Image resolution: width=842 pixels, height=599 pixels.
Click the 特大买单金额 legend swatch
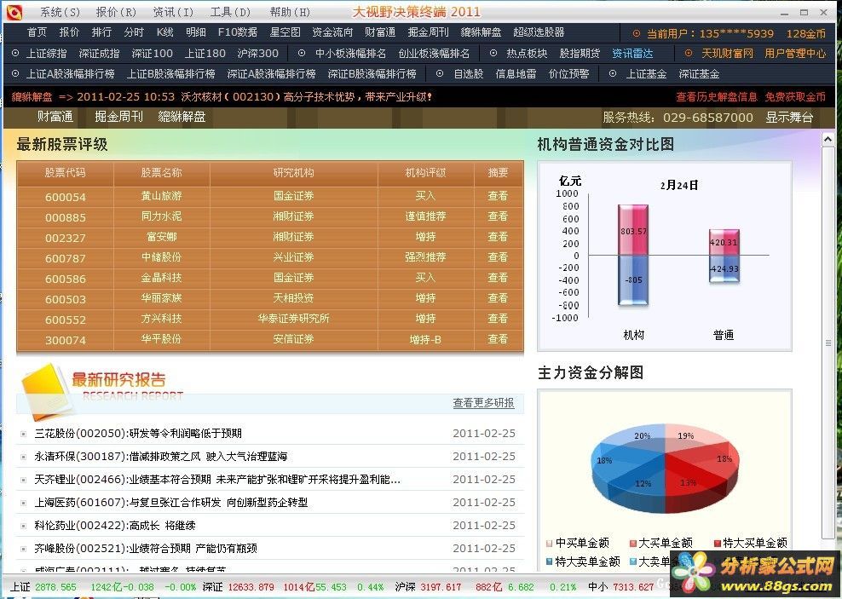click(x=718, y=543)
